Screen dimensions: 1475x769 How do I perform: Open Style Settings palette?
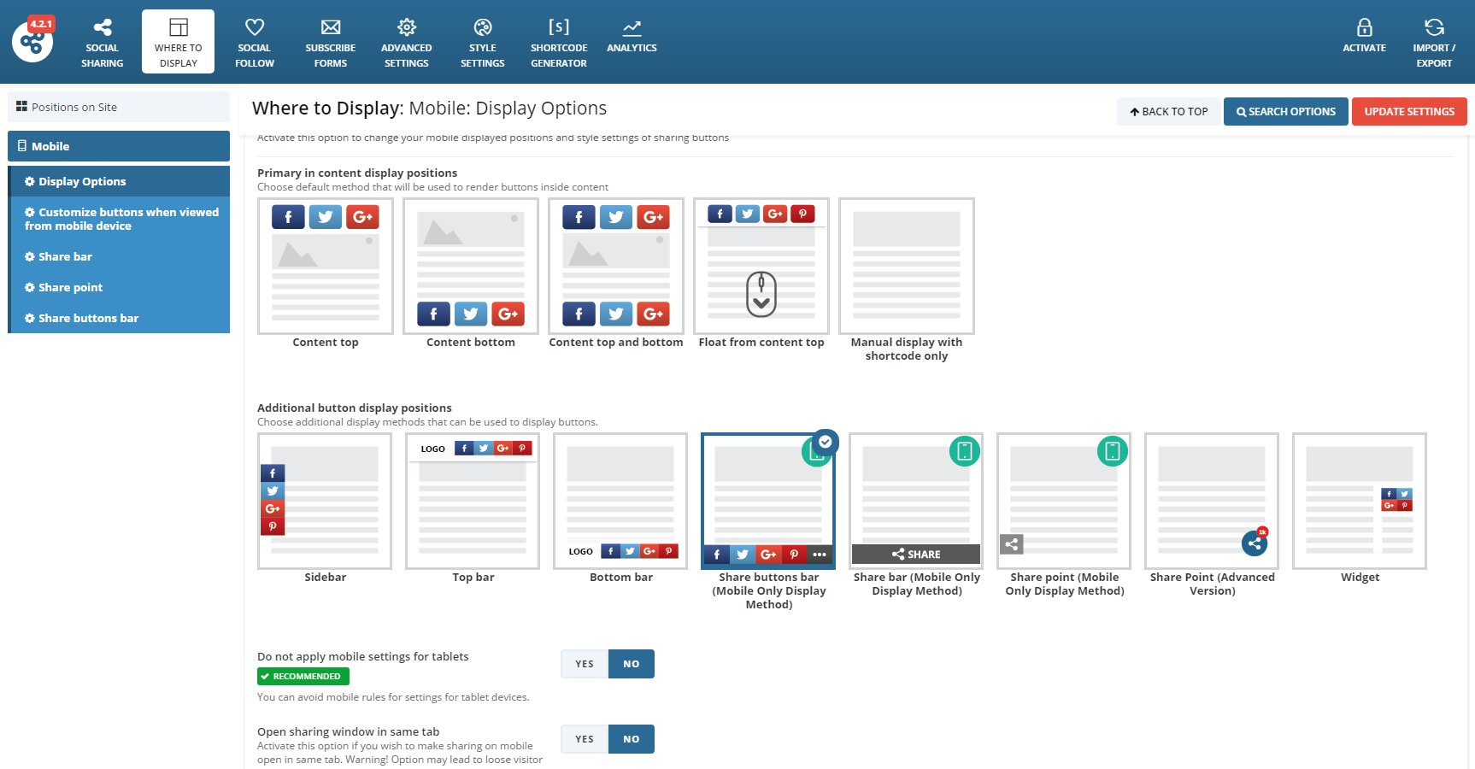[483, 43]
